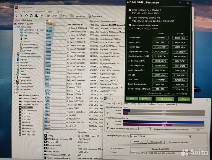This screenshot has height=160, width=212.
Task: Open the Отчет menu in AIDA64 menu bar
Action: [x=30, y=12]
